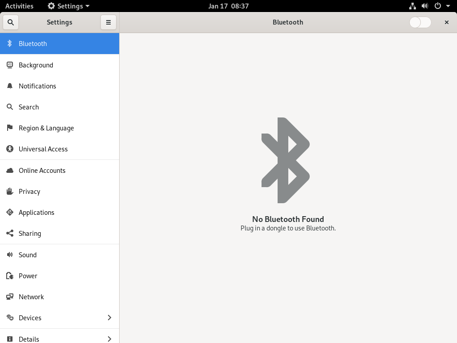Click the Region & Language flag icon
The width and height of the screenshot is (457, 343).
pyautogui.click(x=10, y=128)
